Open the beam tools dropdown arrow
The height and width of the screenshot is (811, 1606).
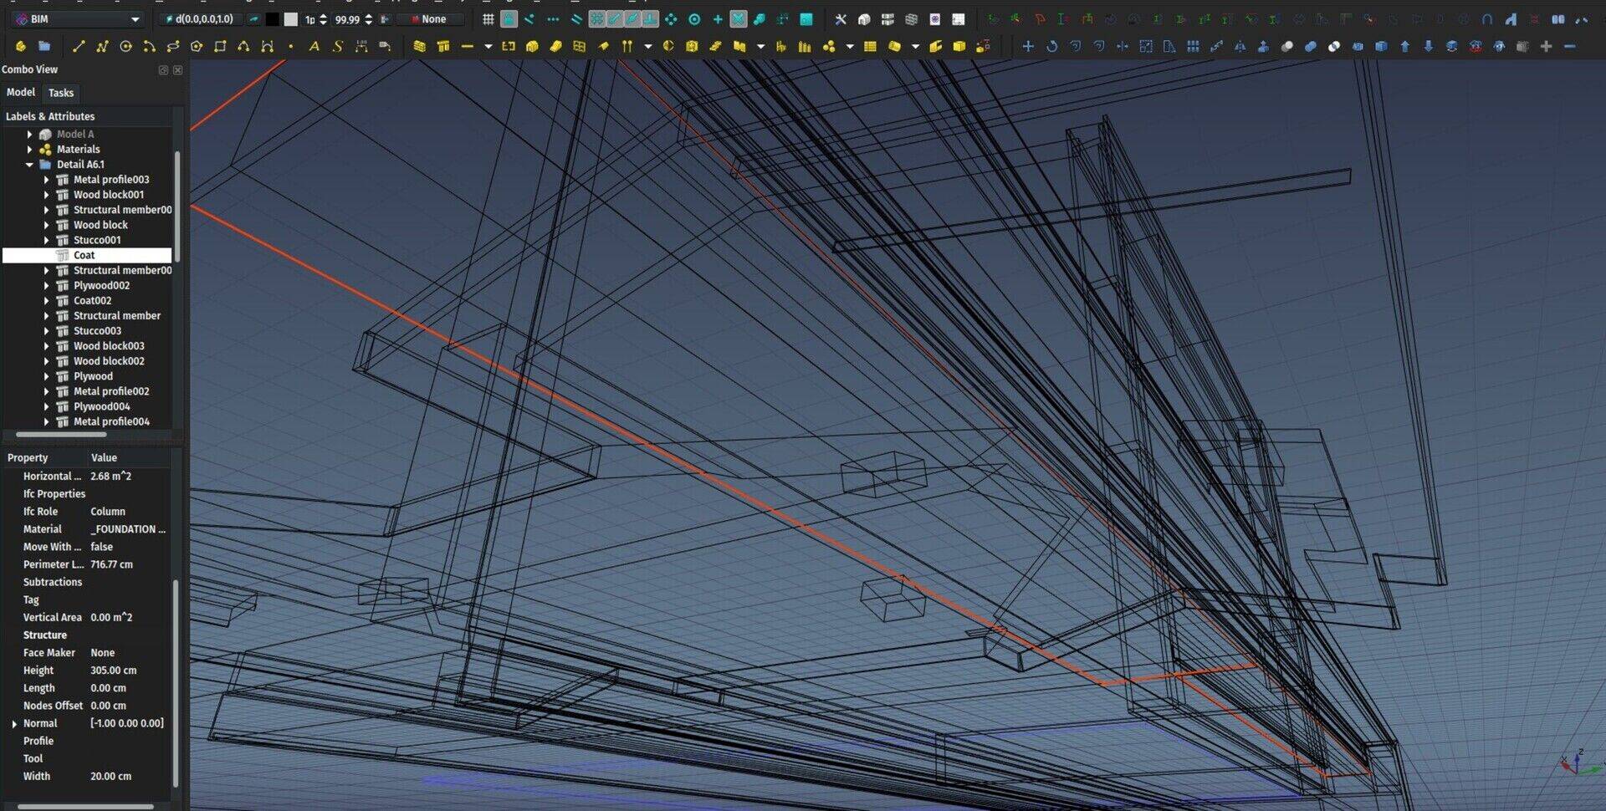pyautogui.click(x=488, y=47)
